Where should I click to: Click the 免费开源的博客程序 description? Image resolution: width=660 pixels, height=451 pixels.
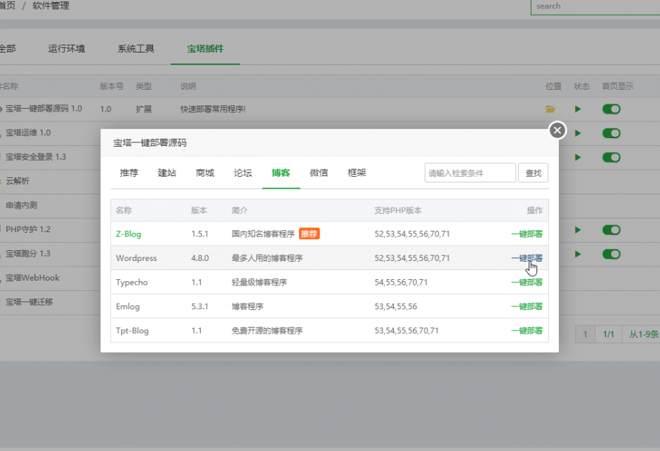(x=267, y=331)
